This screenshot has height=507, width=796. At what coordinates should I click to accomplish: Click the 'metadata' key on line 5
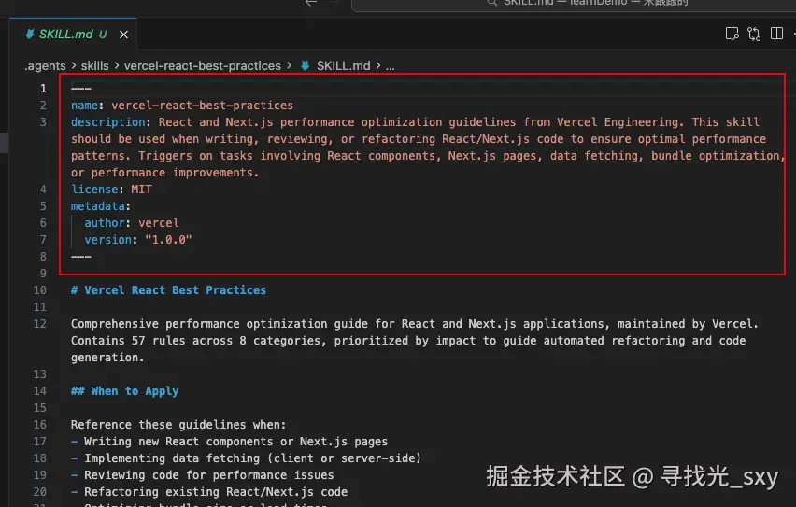tap(98, 206)
